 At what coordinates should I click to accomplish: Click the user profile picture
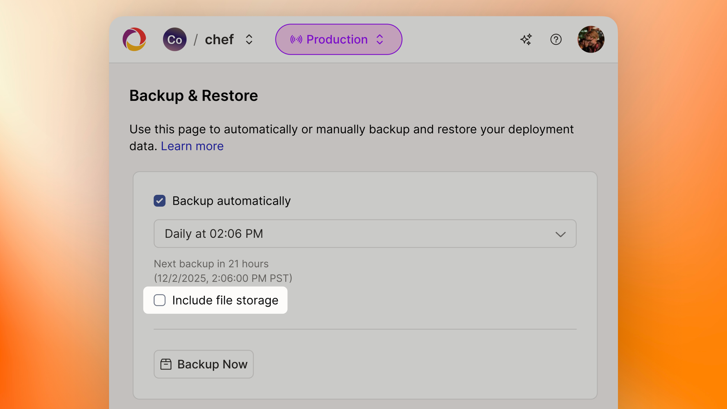pos(591,39)
